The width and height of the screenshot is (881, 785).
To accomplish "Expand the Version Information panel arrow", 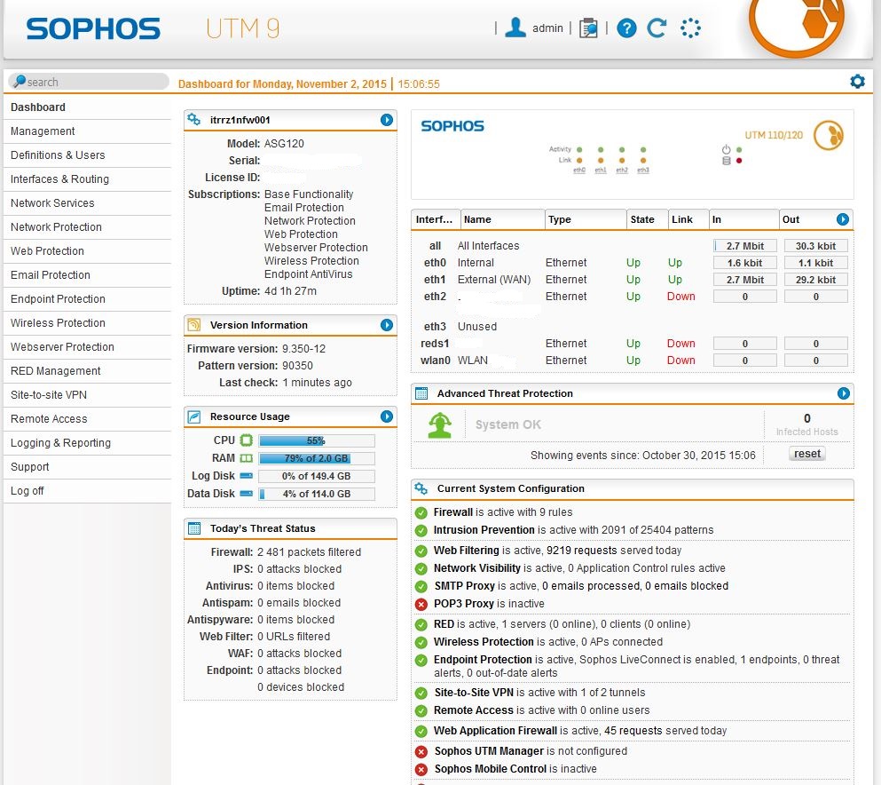I will click(x=387, y=324).
